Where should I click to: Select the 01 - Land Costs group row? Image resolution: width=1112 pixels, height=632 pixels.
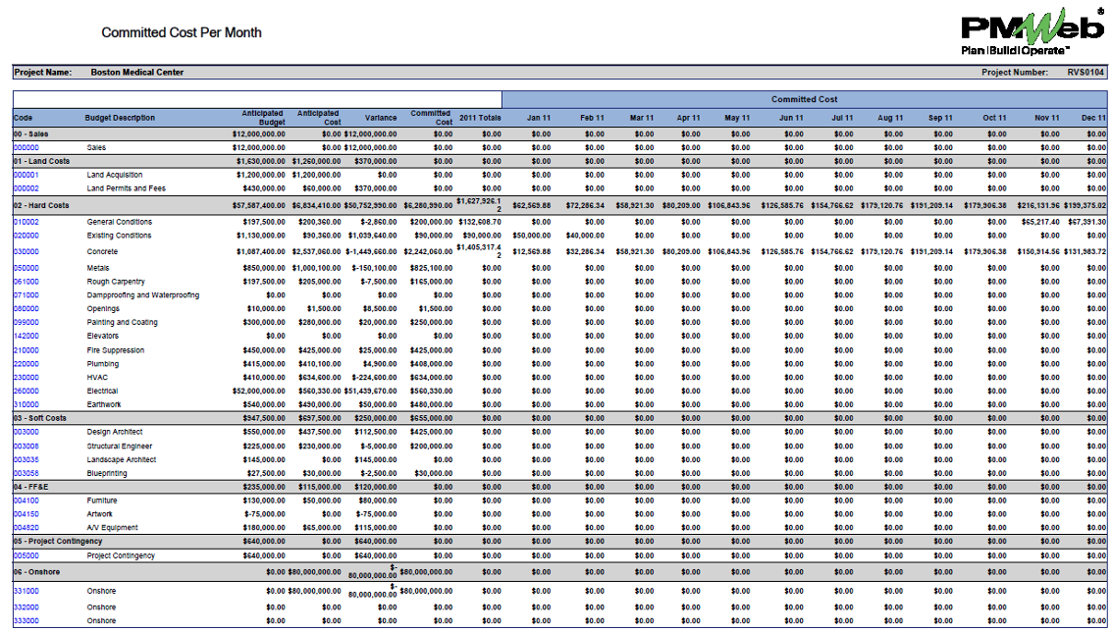pos(559,161)
